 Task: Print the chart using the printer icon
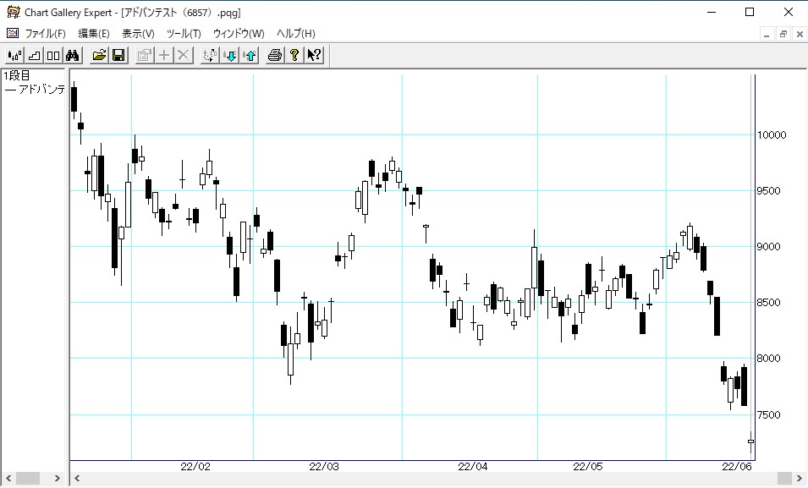[x=275, y=56]
